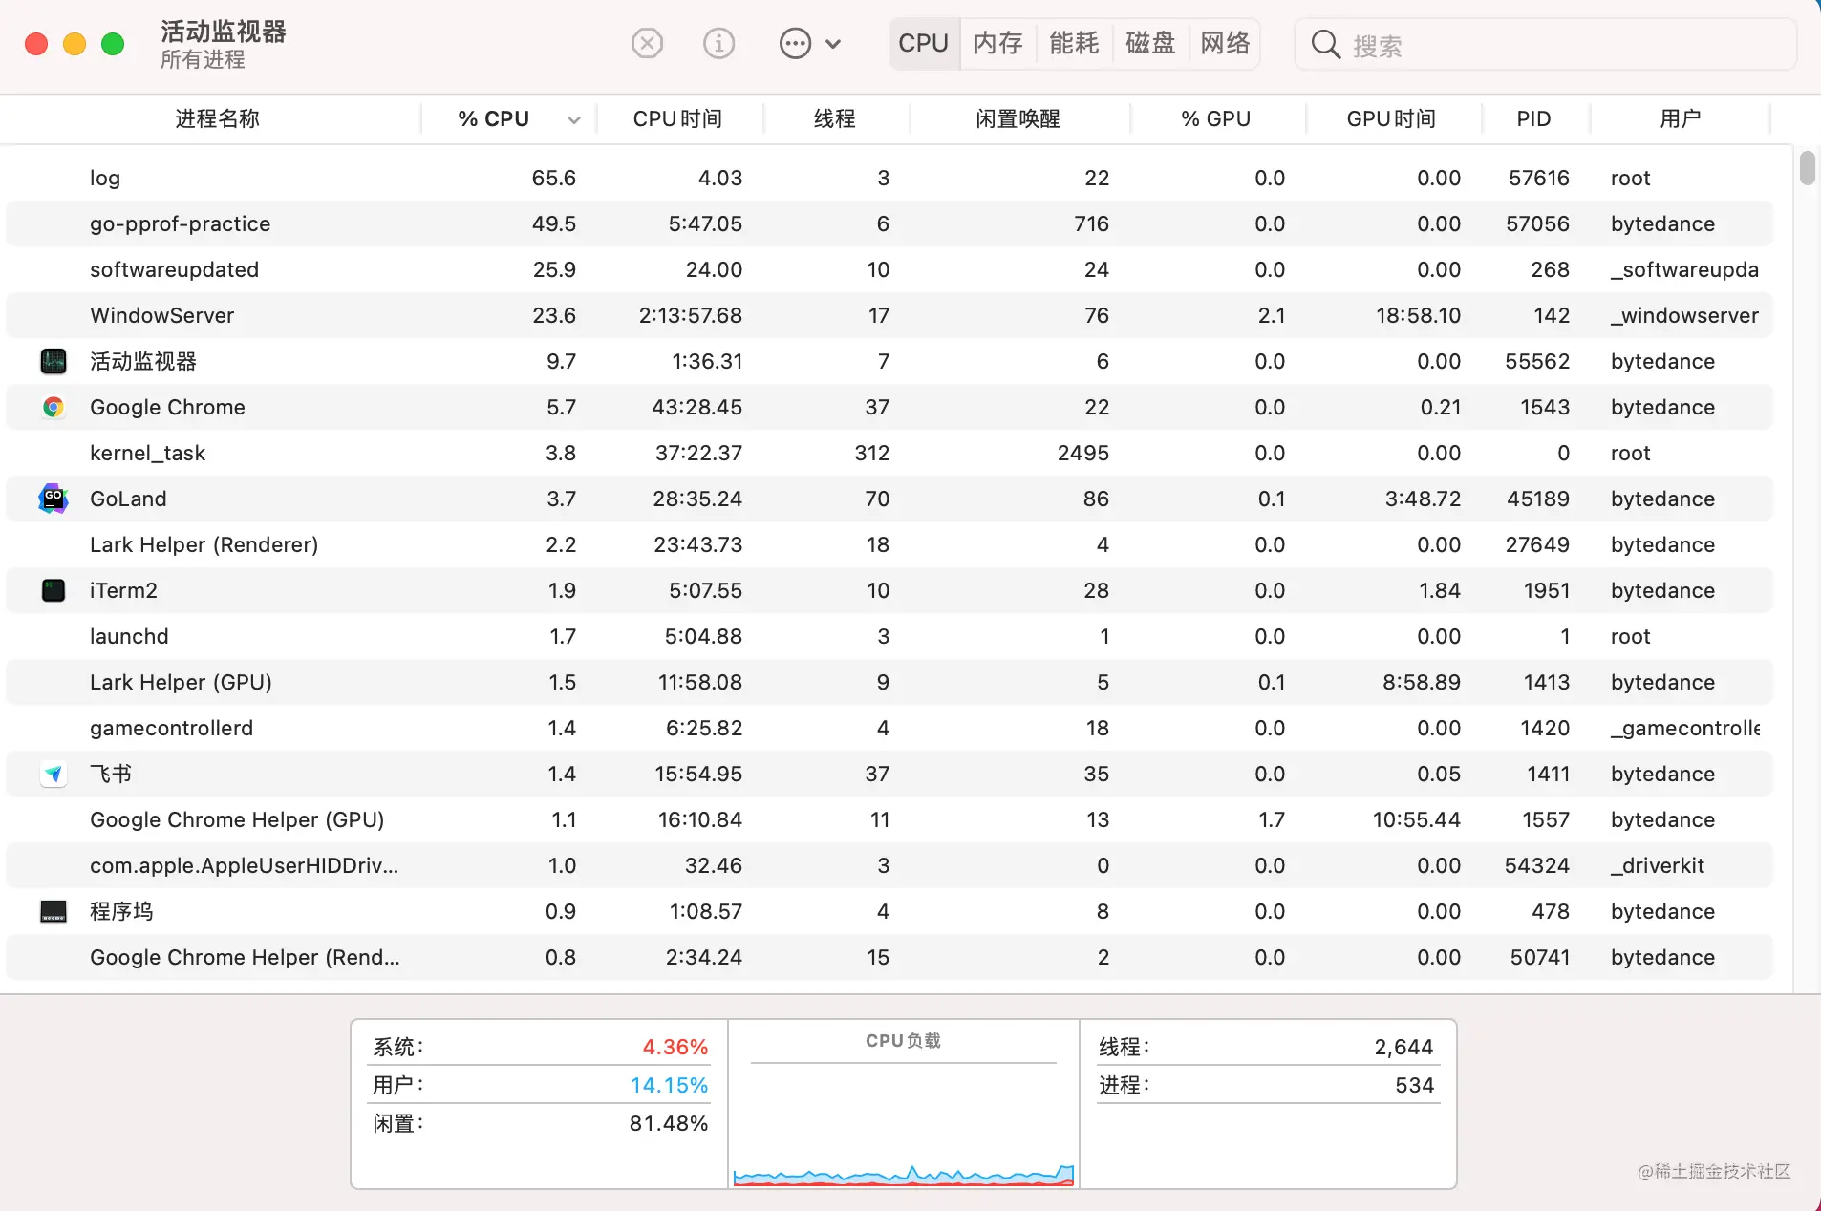
Task: Select the softwareupdated process
Action: pos(889,269)
